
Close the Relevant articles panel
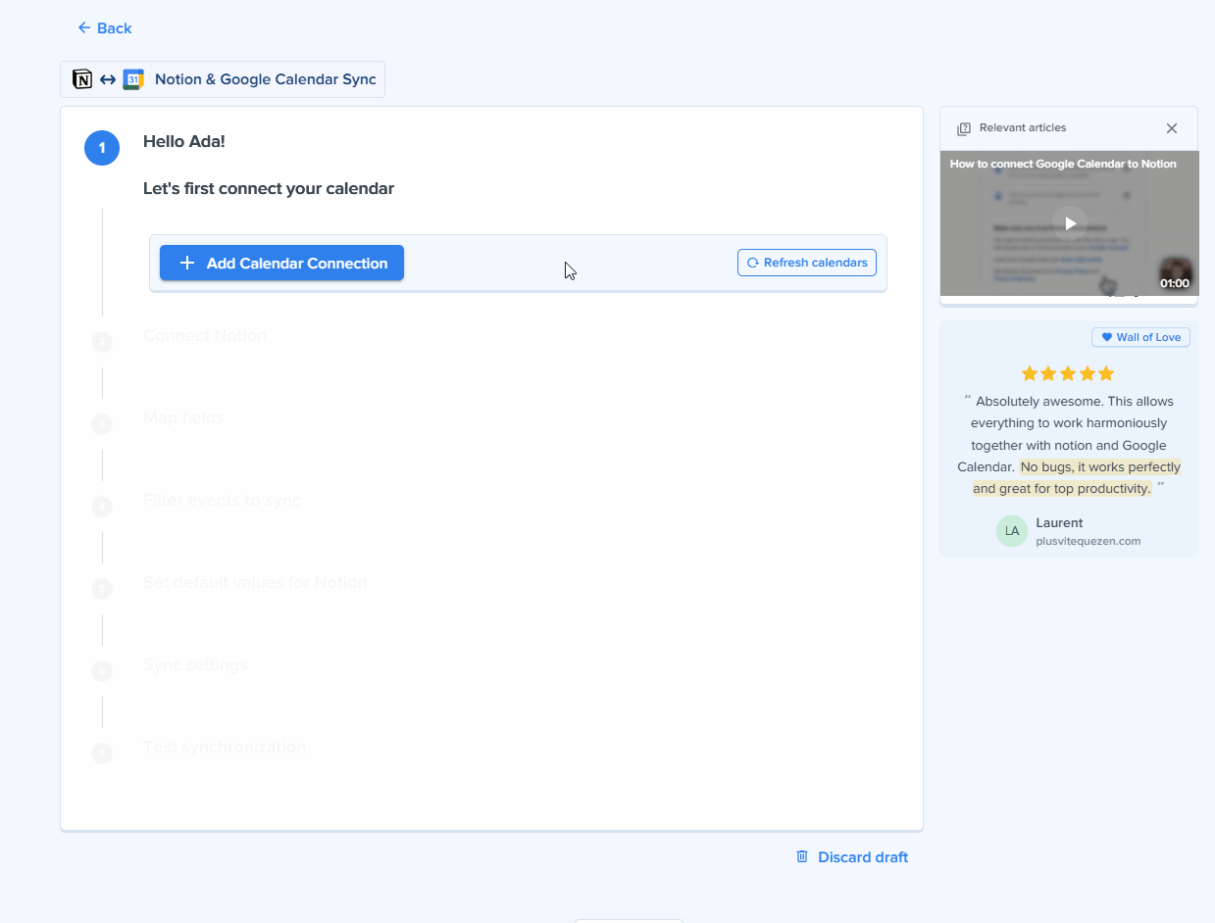(1172, 128)
